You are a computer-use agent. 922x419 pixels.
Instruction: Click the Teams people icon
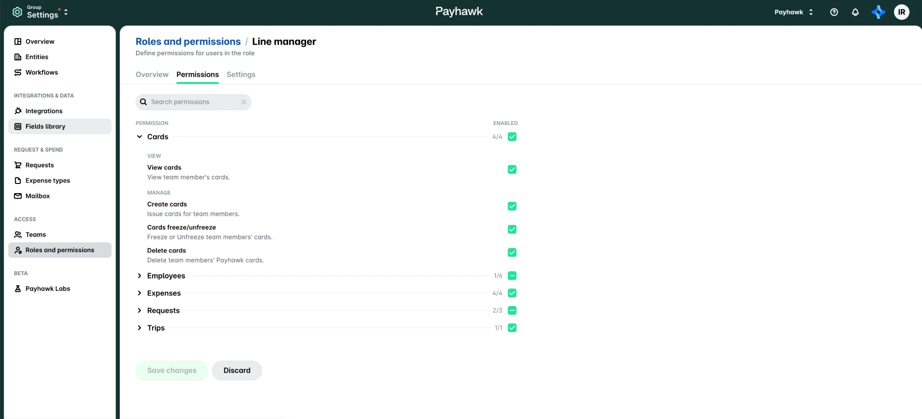tap(18, 235)
